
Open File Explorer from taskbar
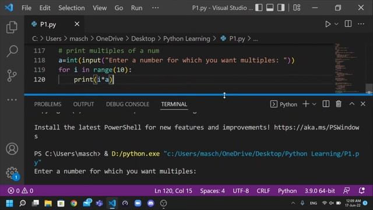(x=48, y=203)
